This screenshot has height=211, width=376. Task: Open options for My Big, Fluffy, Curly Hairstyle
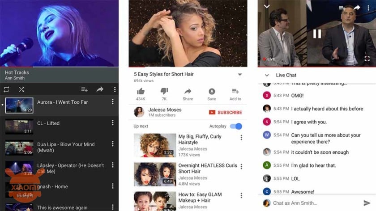pyautogui.click(x=241, y=138)
